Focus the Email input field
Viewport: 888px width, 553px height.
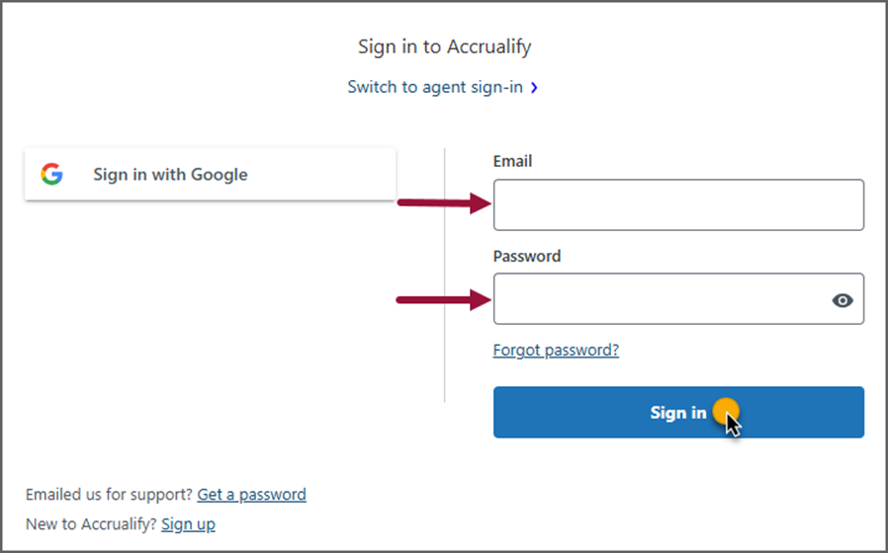pos(678,204)
